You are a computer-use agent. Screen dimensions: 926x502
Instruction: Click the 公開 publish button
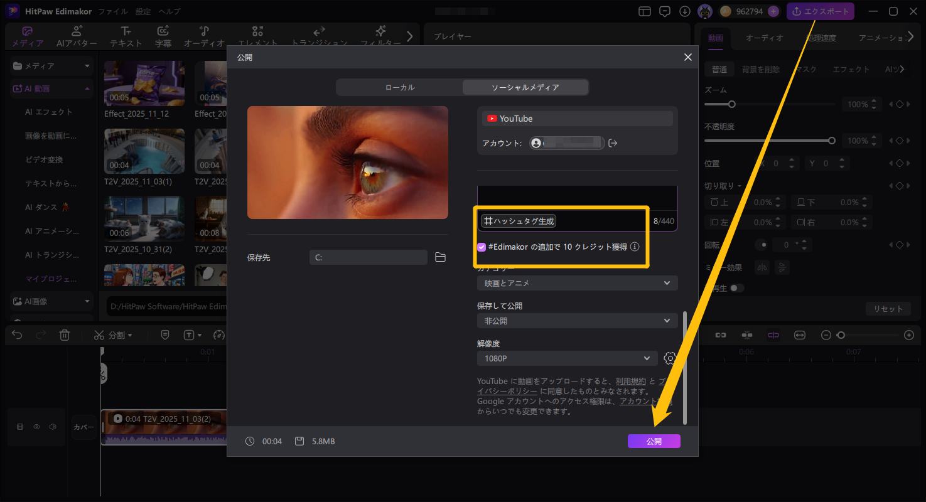coord(654,441)
